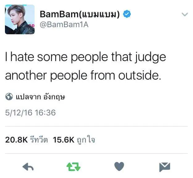Viewport: 193px width, 178px height.
Task: Click the globe translation icon
Action: (x=9, y=97)
